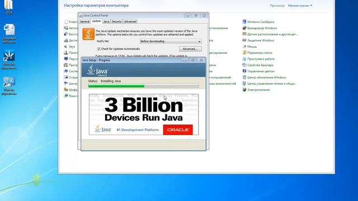
Task: Open the Брандмауэр Windows icon
Action: [244, 28]
